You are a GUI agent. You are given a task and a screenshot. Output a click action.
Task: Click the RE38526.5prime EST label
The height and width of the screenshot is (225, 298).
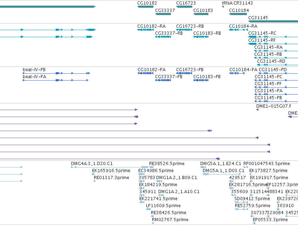click(167, 164)
